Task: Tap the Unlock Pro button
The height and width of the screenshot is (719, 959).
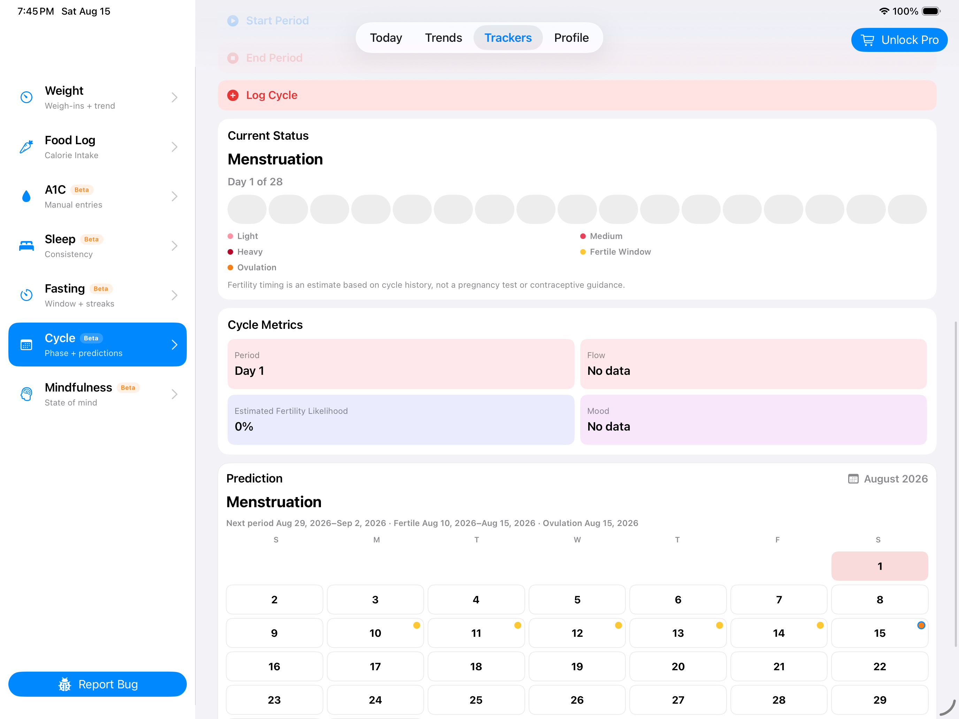Action: [899, 40]
